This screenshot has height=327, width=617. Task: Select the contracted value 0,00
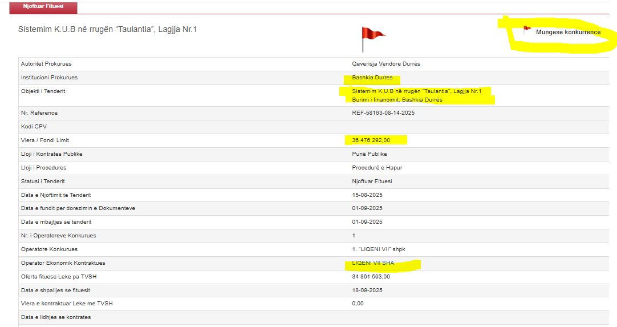358,304
